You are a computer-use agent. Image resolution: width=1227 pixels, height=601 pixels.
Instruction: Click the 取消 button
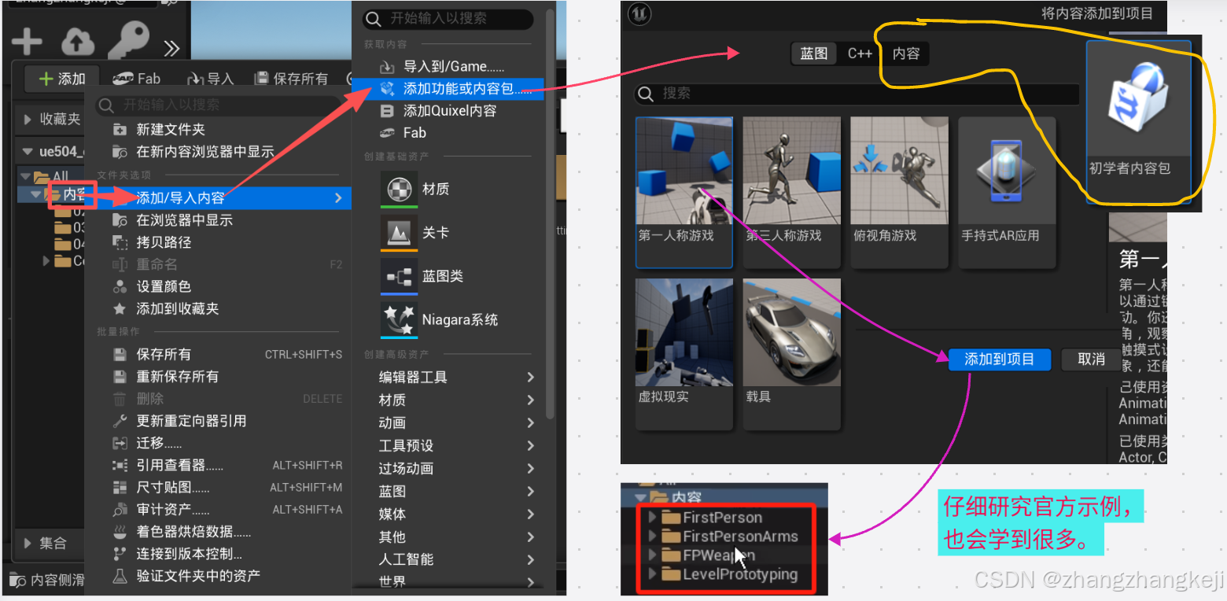1091,359
